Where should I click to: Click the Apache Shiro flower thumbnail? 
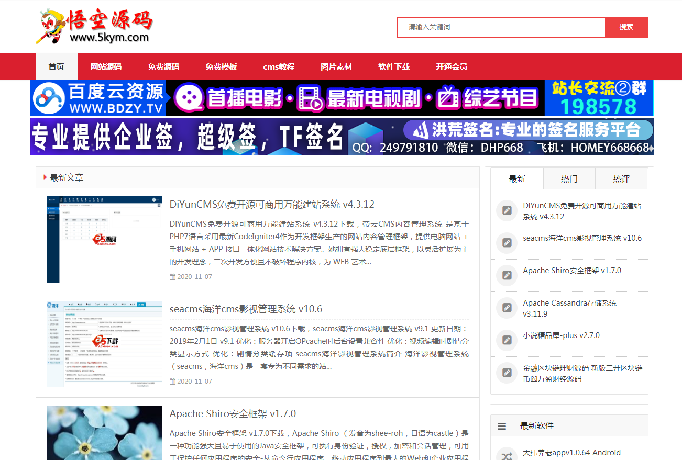[104, 432]
